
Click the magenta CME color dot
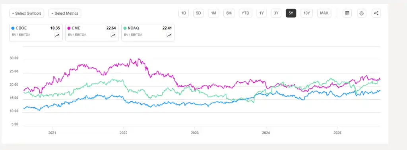(69, 28)
